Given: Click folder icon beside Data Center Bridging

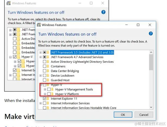Looking at the screenshot, I should tap(48, 71).
